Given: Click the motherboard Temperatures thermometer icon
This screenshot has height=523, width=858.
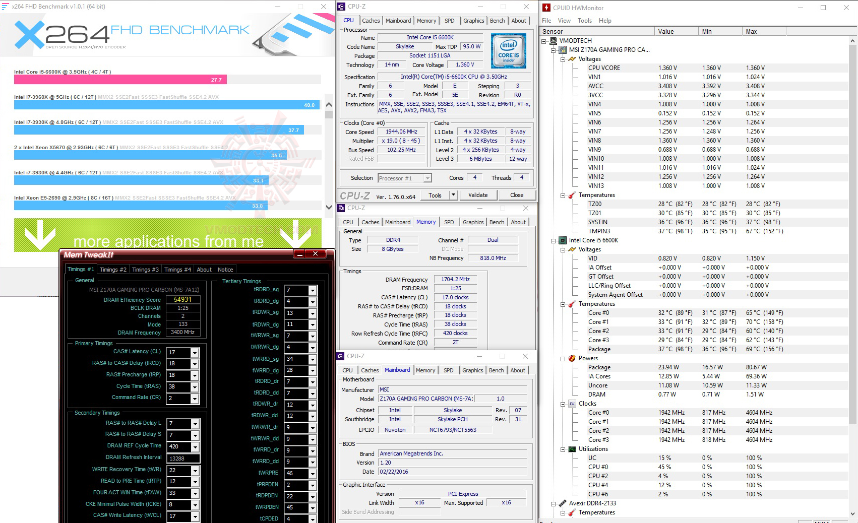Looking at the screenshot, I should coord(572,195).
